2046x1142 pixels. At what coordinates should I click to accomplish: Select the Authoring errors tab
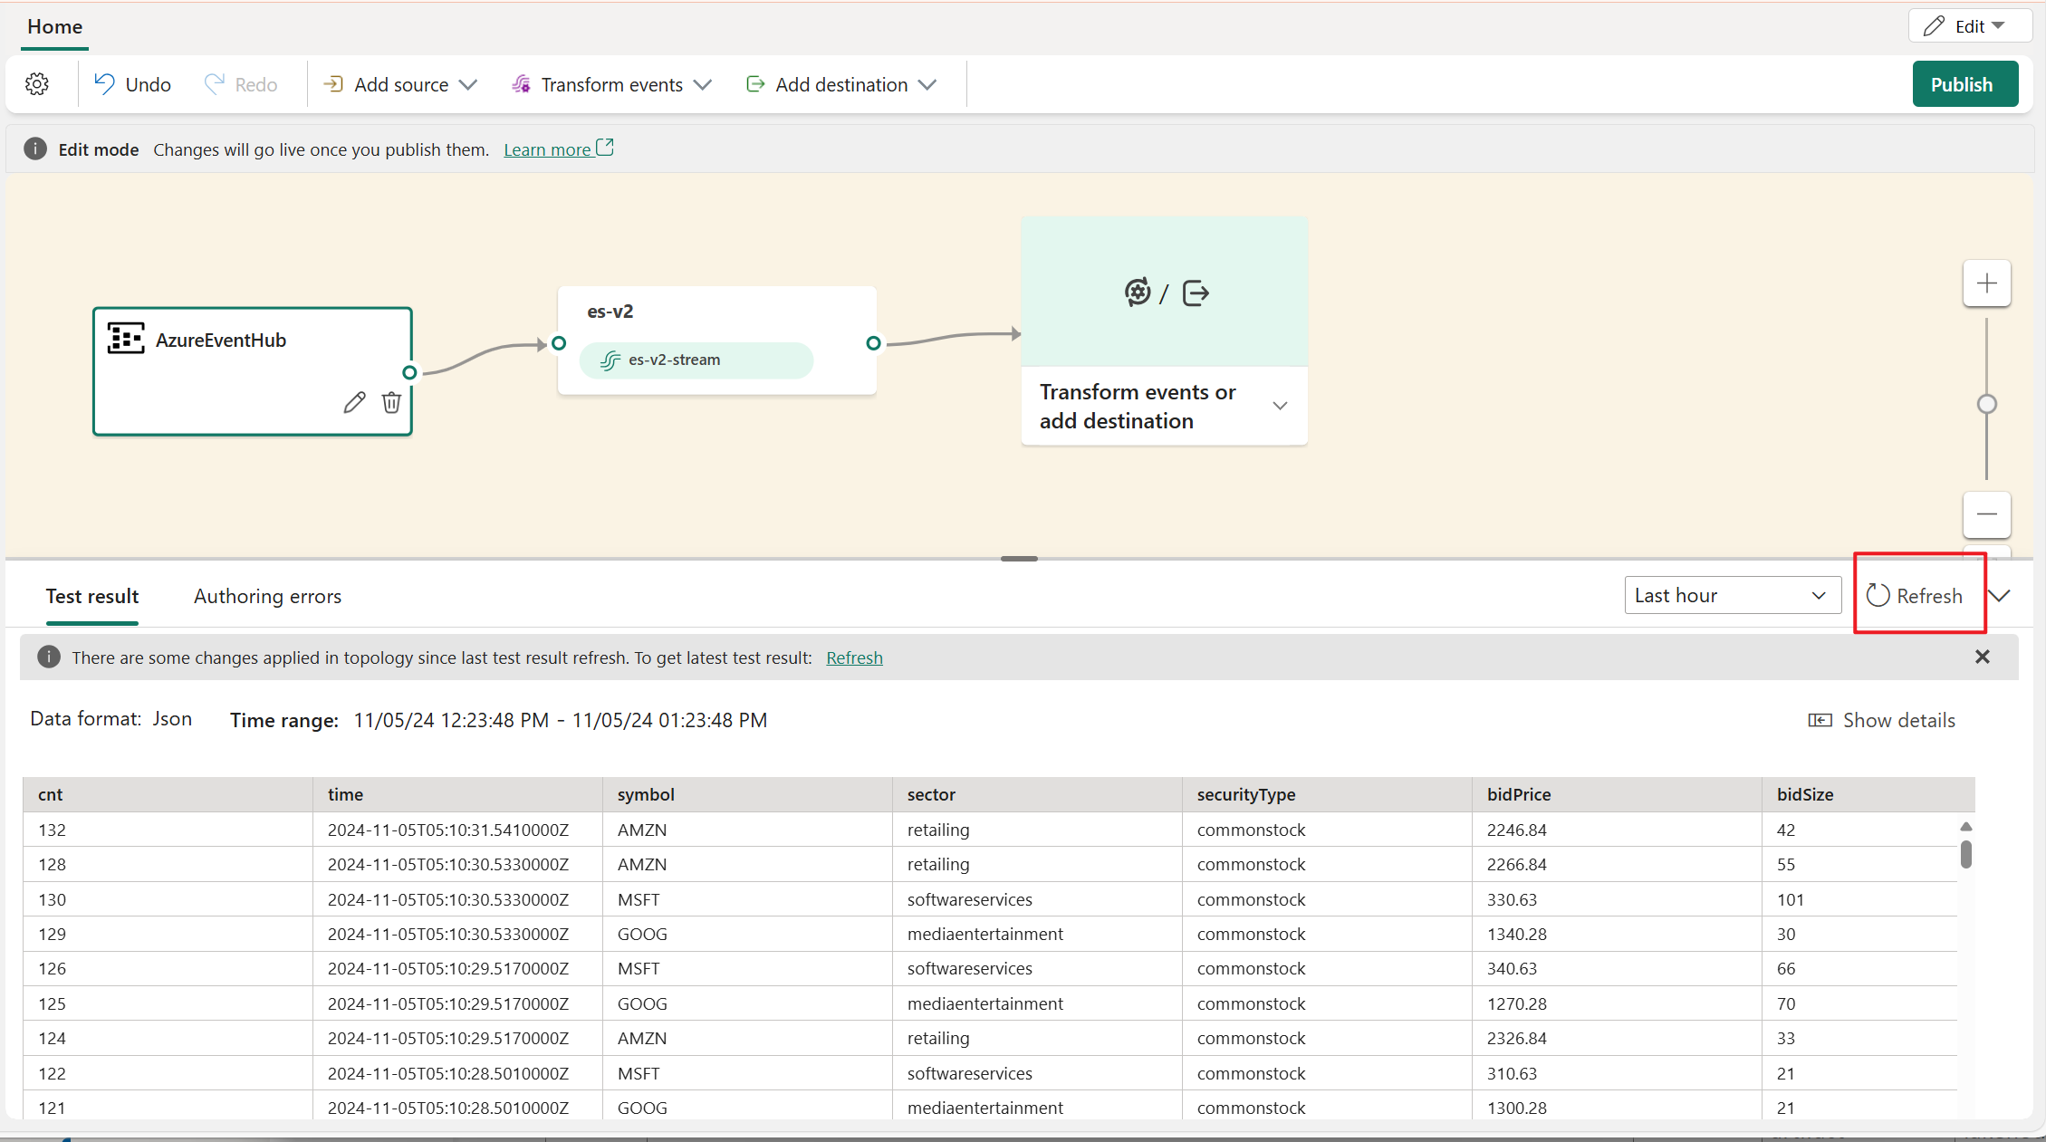pos(267,596)
